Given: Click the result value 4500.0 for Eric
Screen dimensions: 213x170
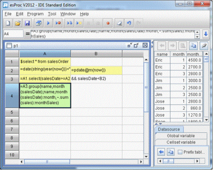Looking at the screenshot, I should [x=194, y=60].
